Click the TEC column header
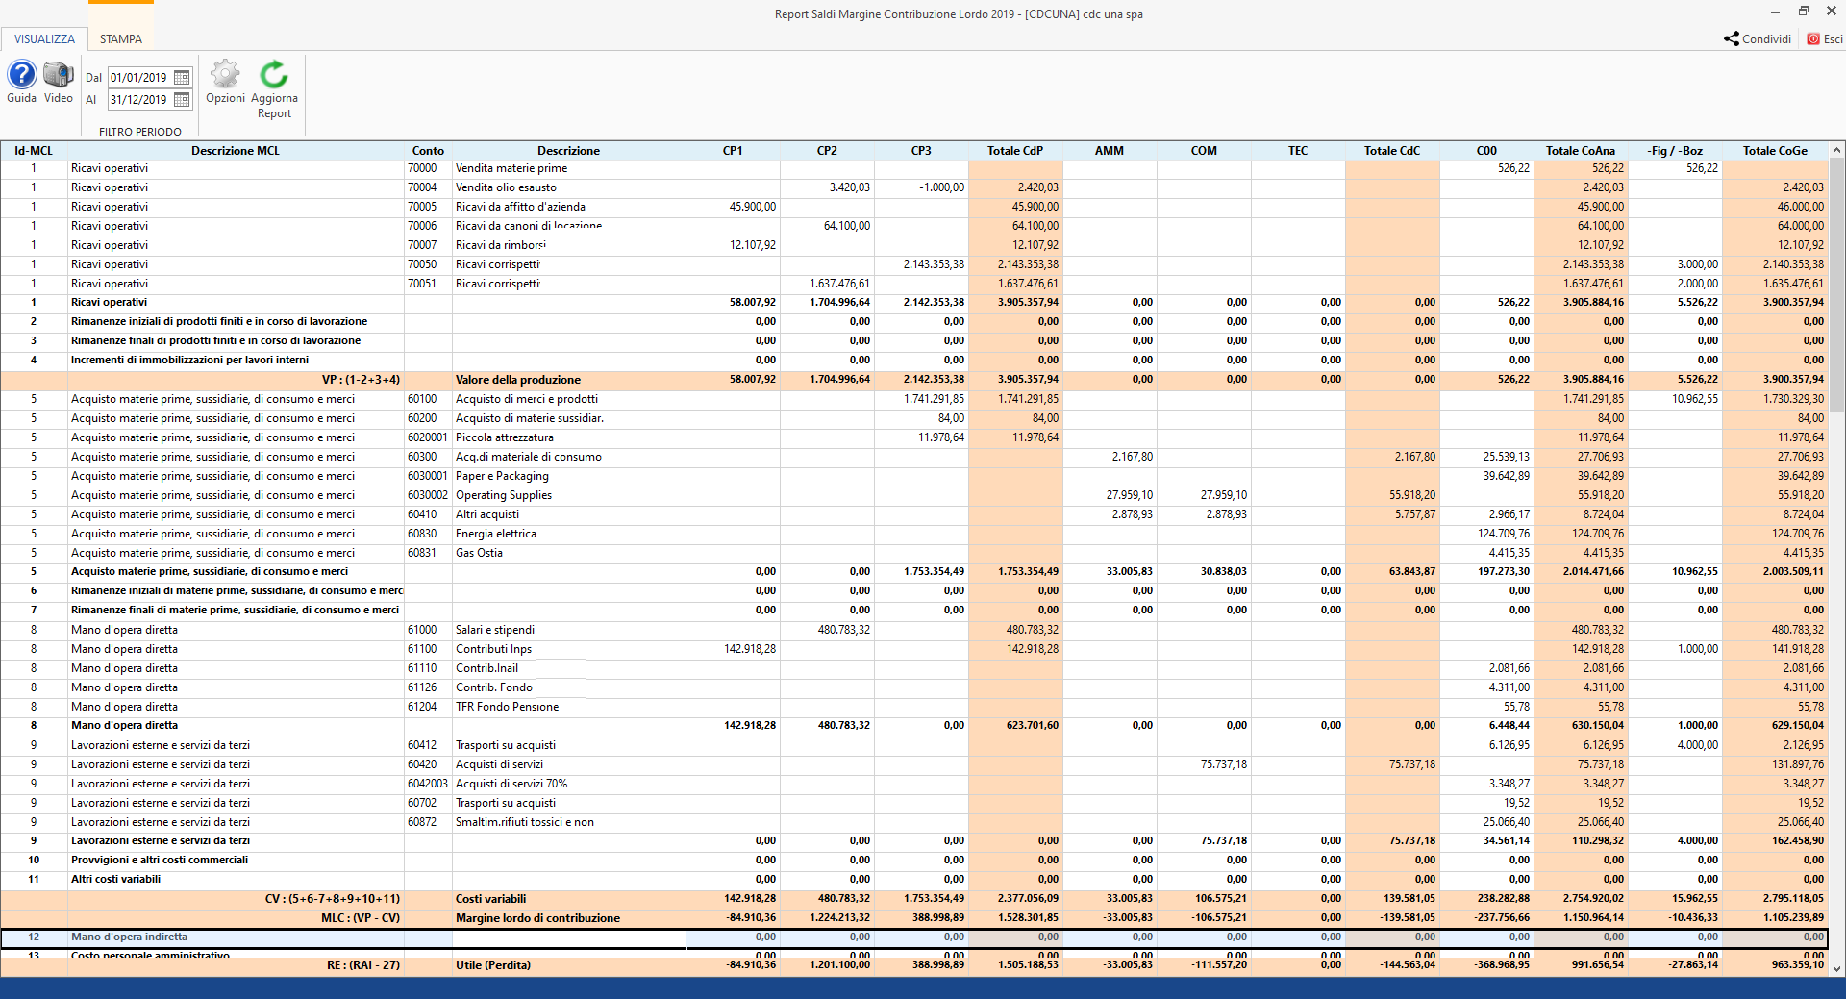 [x=1298, y=151]
